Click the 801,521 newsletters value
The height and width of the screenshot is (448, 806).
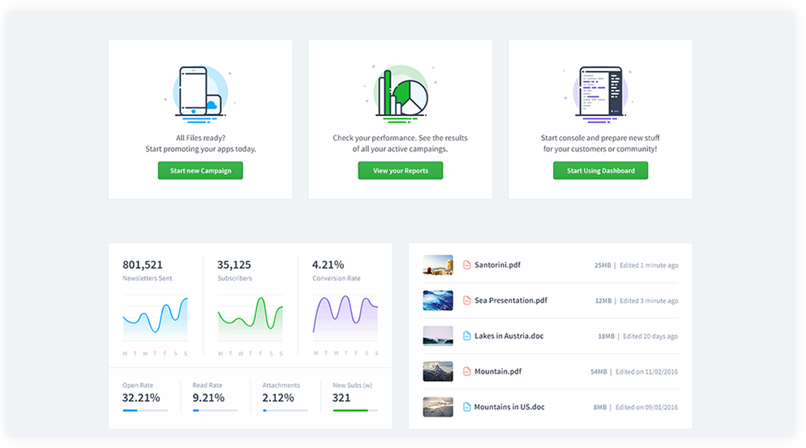(x=143, y=265)
